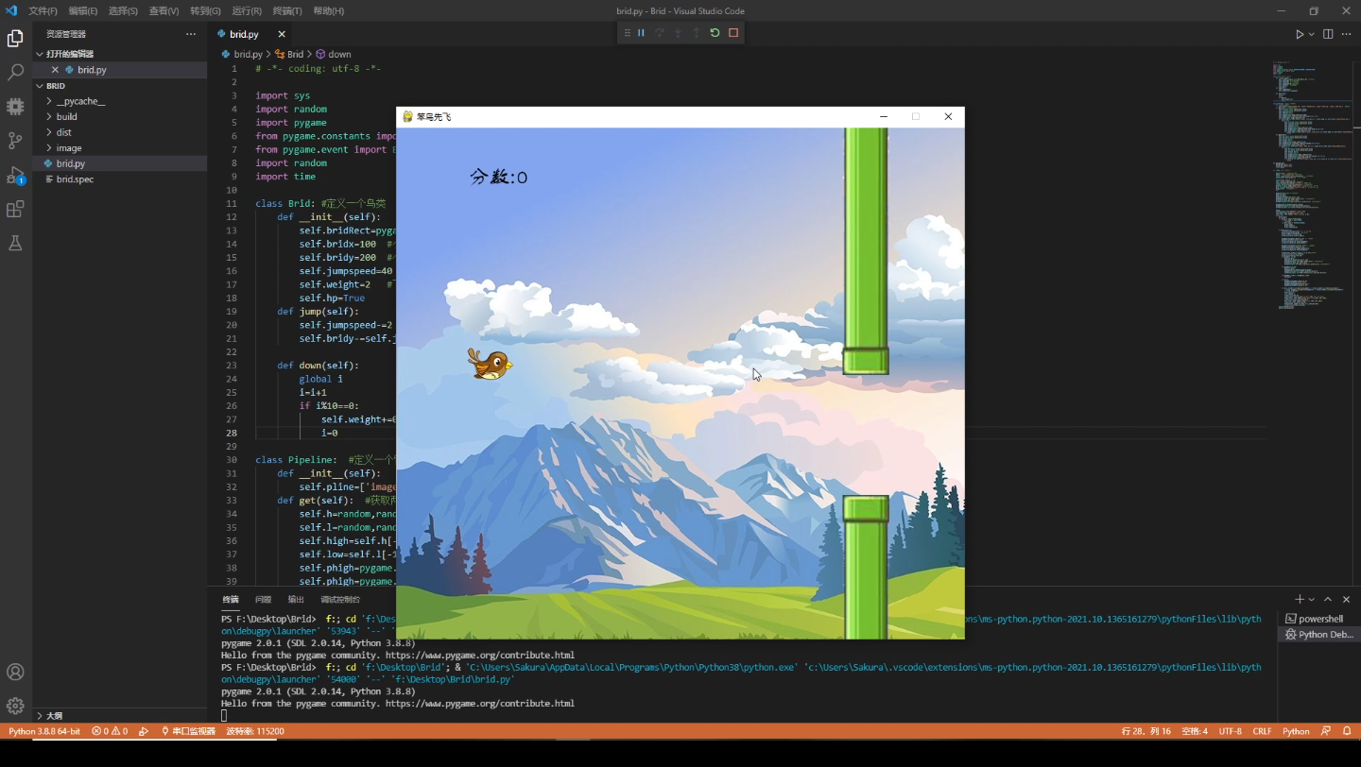Open errors and warnings count in status bar

(110, 731)
